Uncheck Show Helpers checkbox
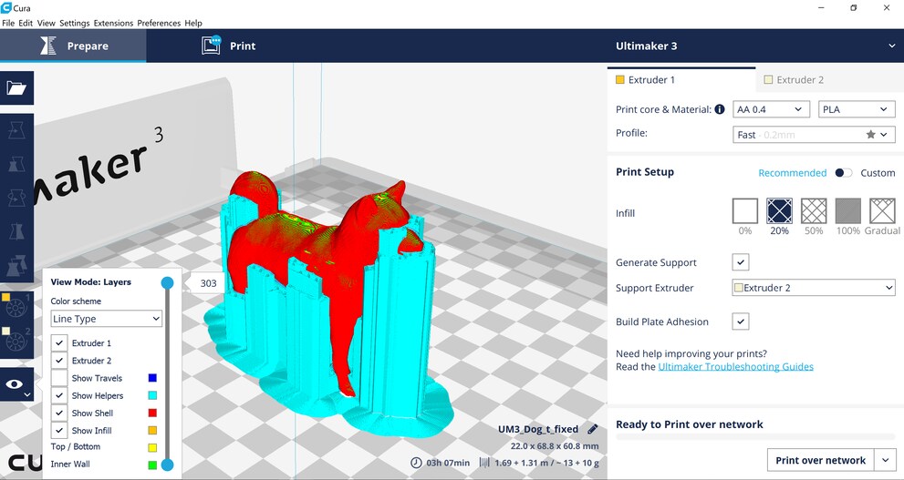904x480 pixels. coord(59,394)
